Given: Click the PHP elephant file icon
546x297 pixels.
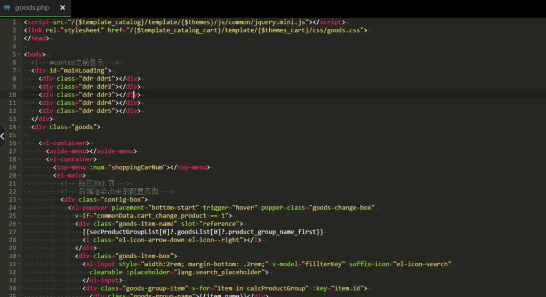Looking at the screenshot, I should pyautogui.click(x=7, y=7).
